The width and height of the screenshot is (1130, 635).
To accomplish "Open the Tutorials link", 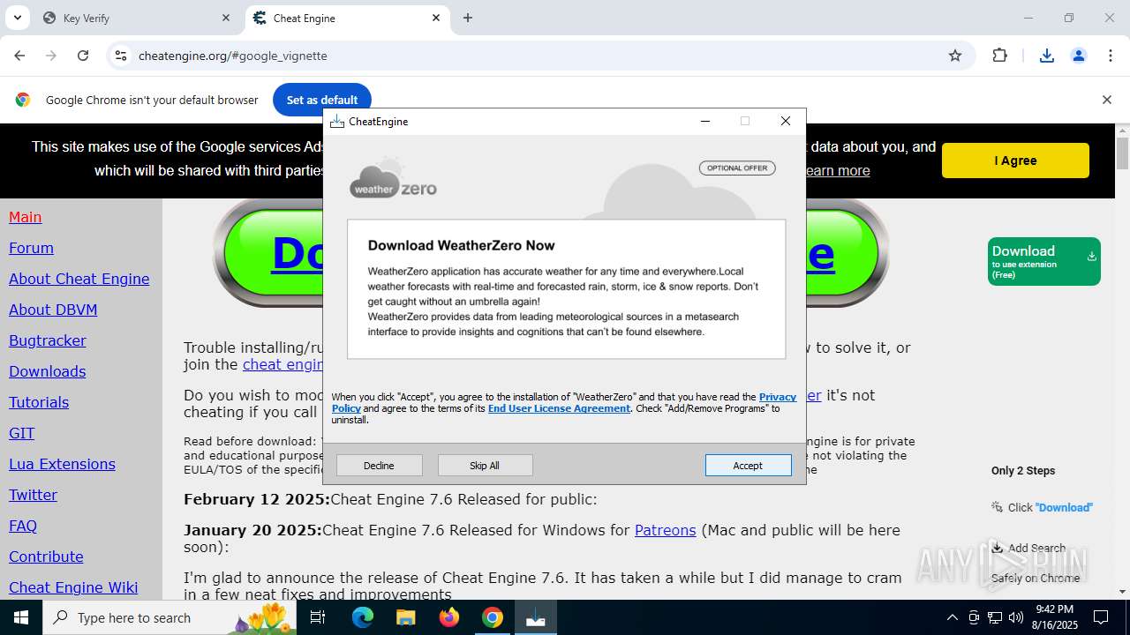I will coord(39,402).
